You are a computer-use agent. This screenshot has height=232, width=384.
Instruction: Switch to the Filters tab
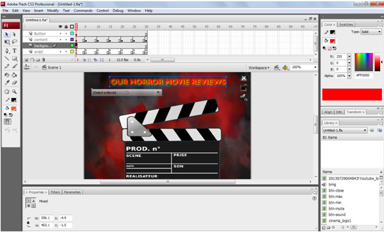[55, 192]
